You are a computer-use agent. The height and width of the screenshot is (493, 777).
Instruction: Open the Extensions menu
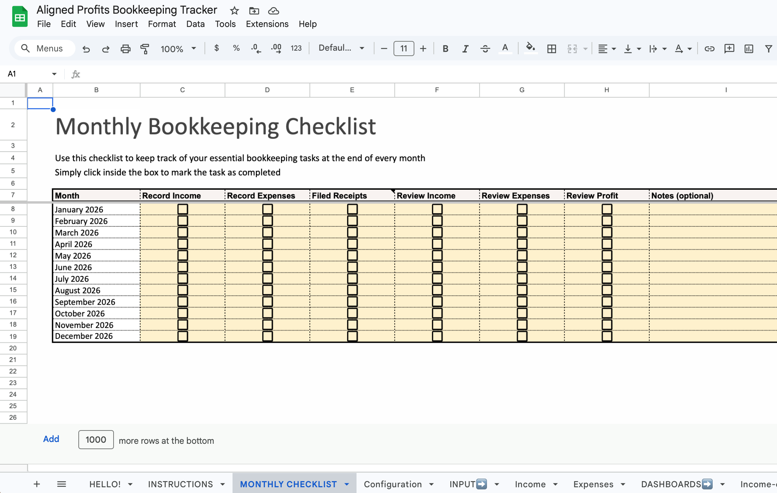(267, 24)
